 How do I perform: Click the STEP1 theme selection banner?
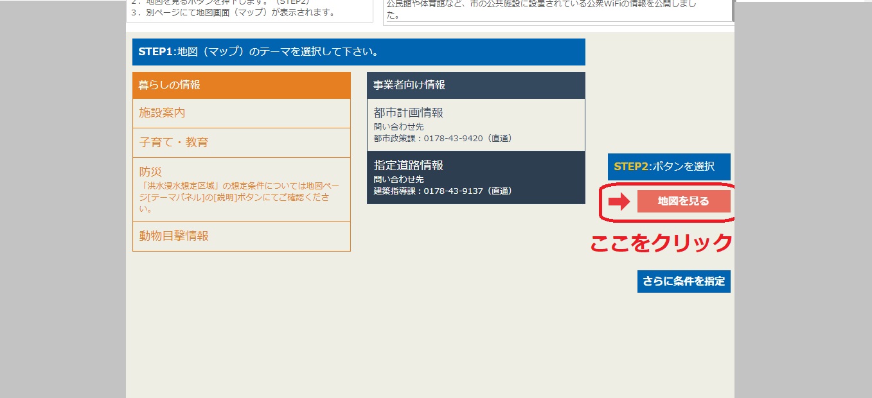[x=359, y=52]
